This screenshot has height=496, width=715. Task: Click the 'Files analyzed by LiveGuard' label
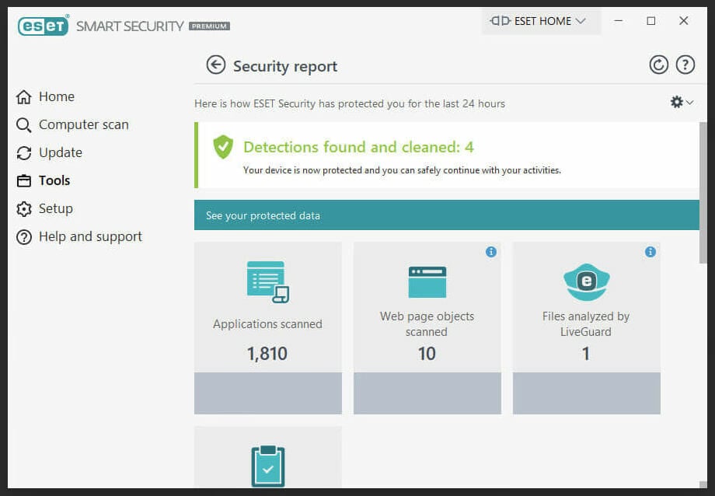tap(586, 324)
